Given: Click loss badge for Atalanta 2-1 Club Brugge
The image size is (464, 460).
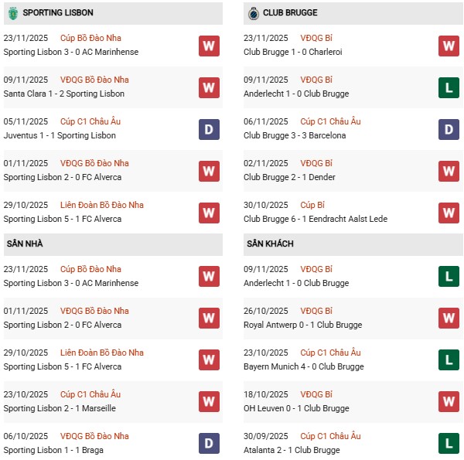Looking at the screenshot, I should point(449,443).
